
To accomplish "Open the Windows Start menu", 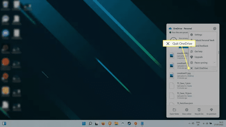I will coord(84,124).
